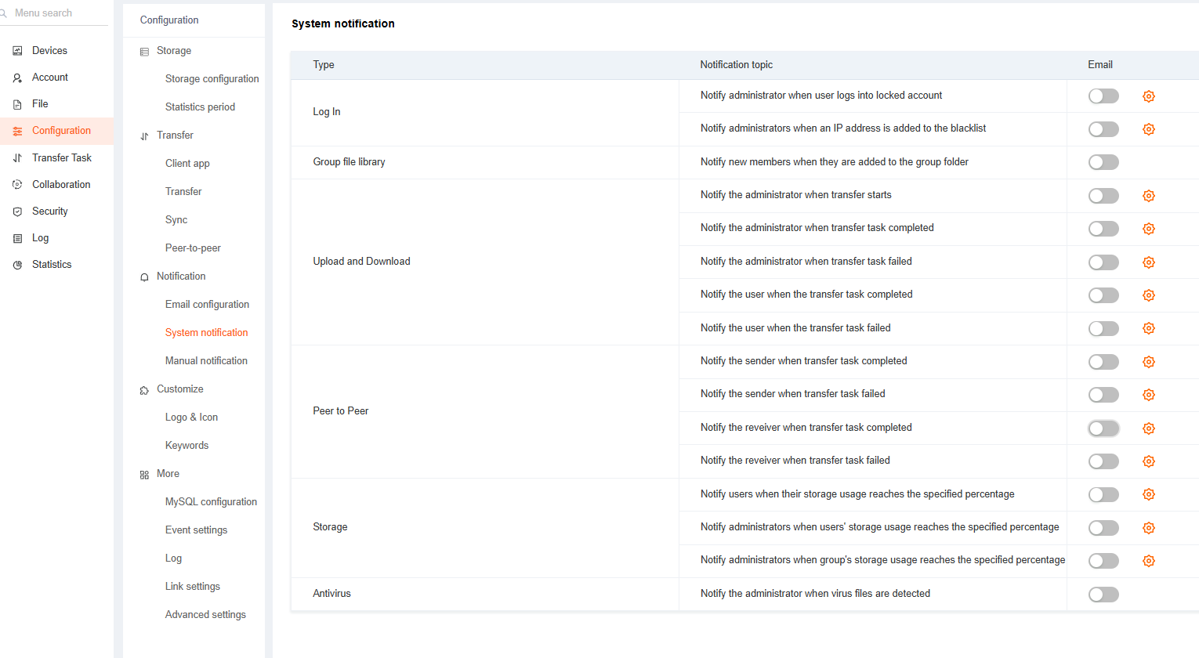This screenshot has height=658, width=1199.
Task: Enable email when receiver transfer task completed
Action: [x=1103, y=428]
